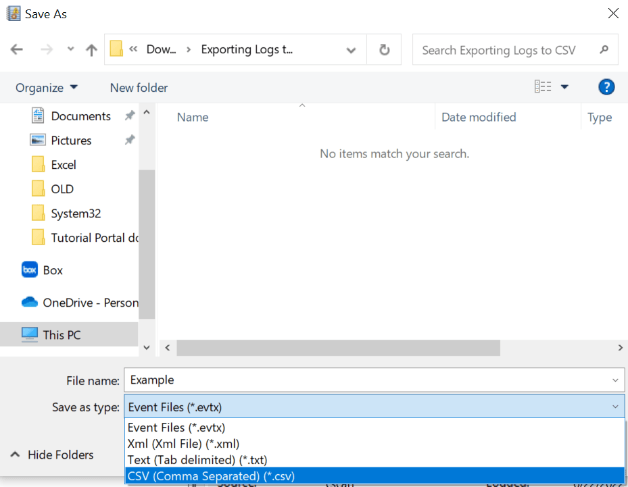Click the Back navigation arrow
The image size is (628, 487).
pyautogui.click(x=17, y=50)
